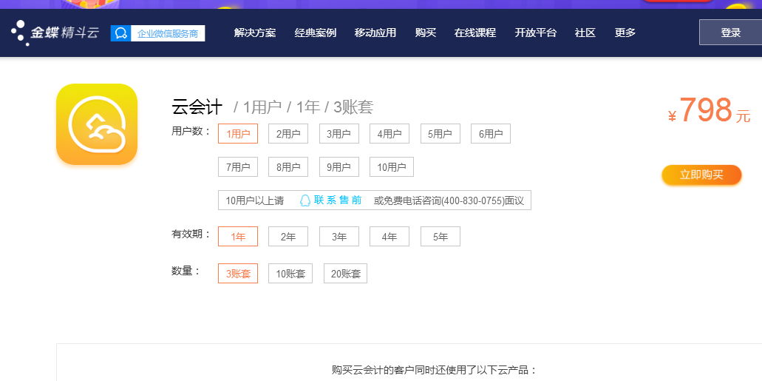Select the 20账套 quantity option
The image size is (762, 381).
(346, 274)
